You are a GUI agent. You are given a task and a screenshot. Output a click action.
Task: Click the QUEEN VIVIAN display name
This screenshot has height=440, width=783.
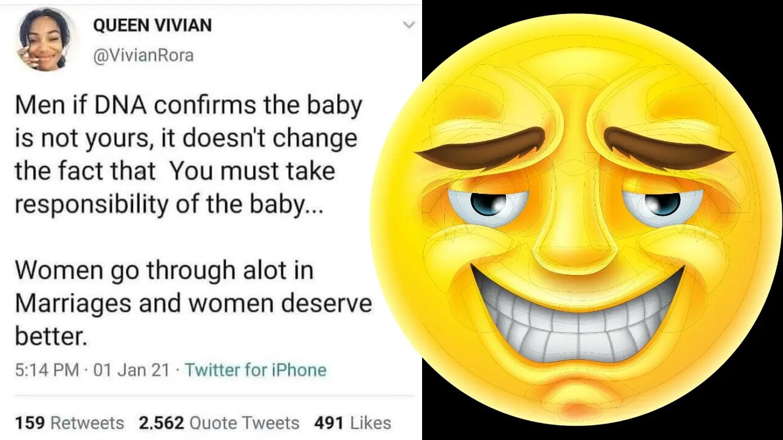click(152, 26)
